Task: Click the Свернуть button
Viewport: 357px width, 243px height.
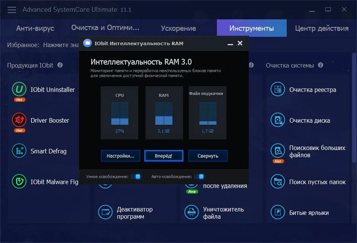Action: coord(208,156)
